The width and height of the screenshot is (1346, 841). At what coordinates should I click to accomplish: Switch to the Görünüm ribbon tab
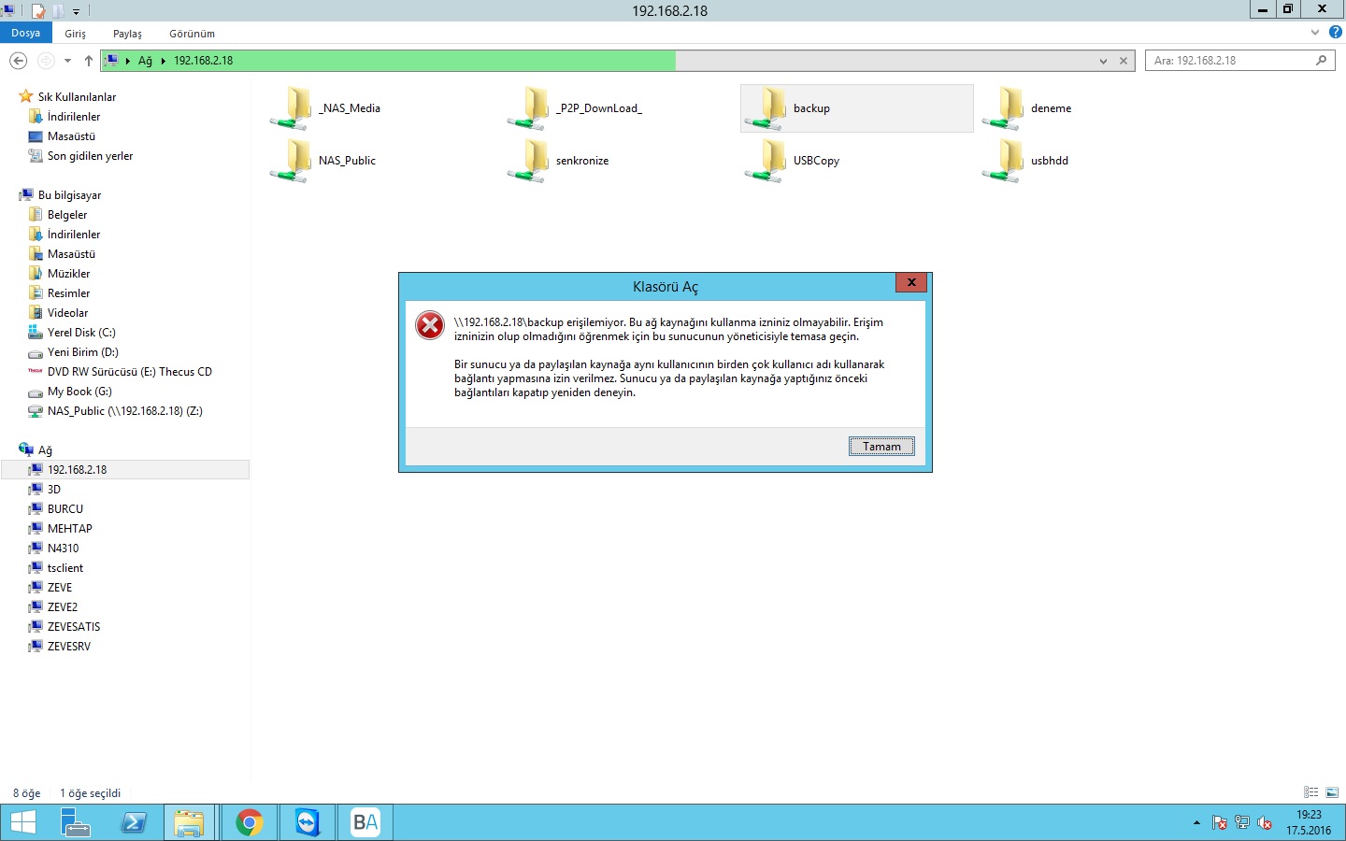click(x=192, y=34)
